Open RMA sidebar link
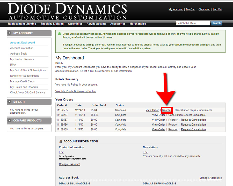Image resolution: width=233 pixels, height=186 pixels. [x=13, y=65]
